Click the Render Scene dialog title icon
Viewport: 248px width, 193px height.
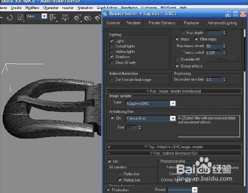point(106,13)
